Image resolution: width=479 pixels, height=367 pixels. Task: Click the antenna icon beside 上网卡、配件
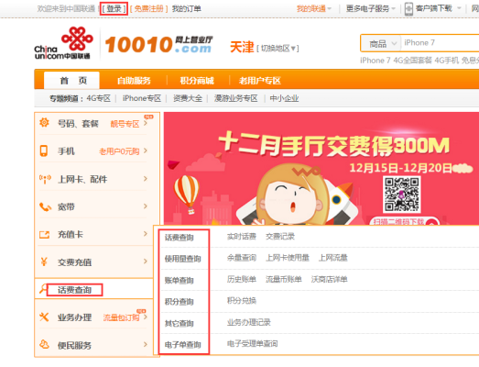point(45,179)
